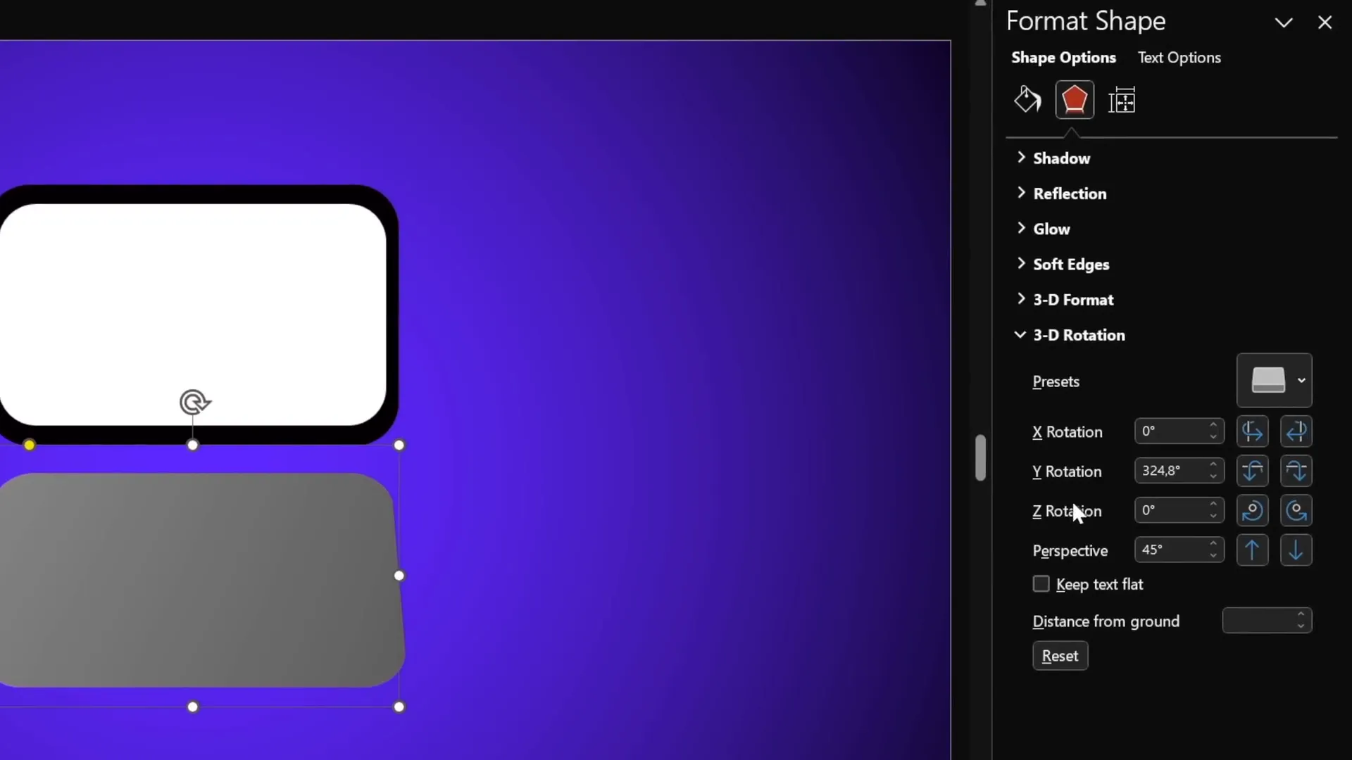Toggle Keep text flat checkbox

(1041, 584)
